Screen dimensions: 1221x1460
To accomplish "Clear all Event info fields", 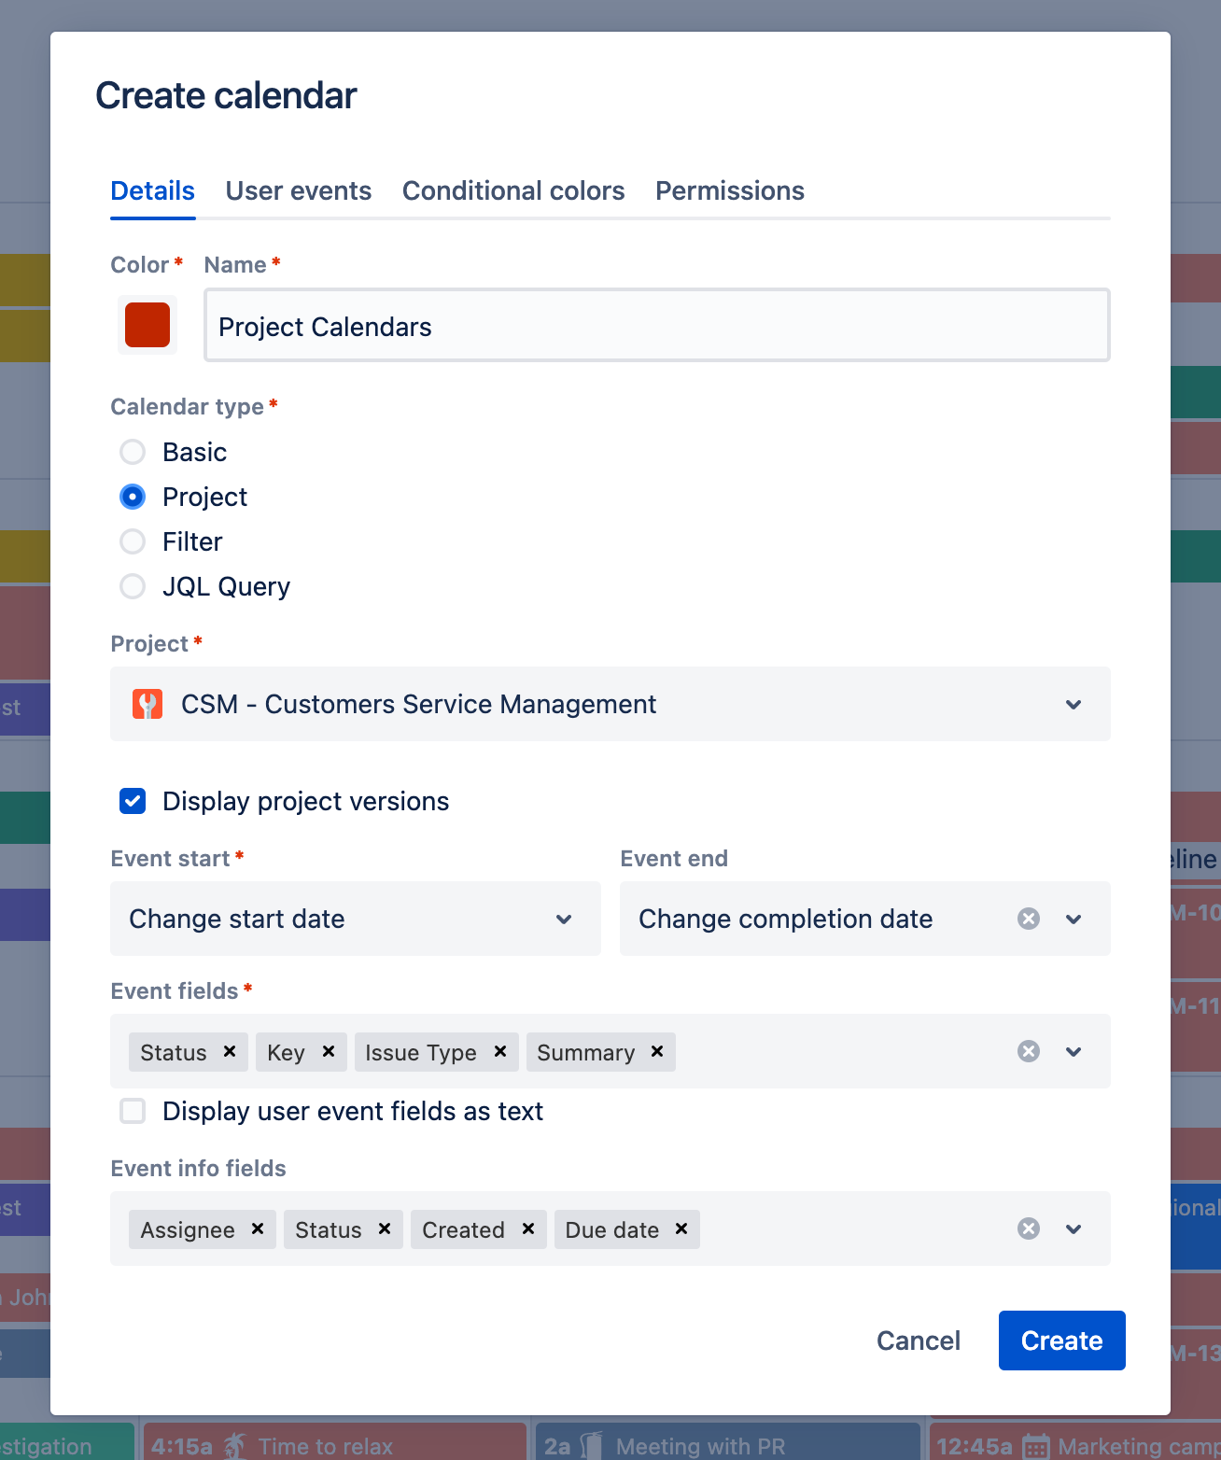I will [x=1029, y=1228].
